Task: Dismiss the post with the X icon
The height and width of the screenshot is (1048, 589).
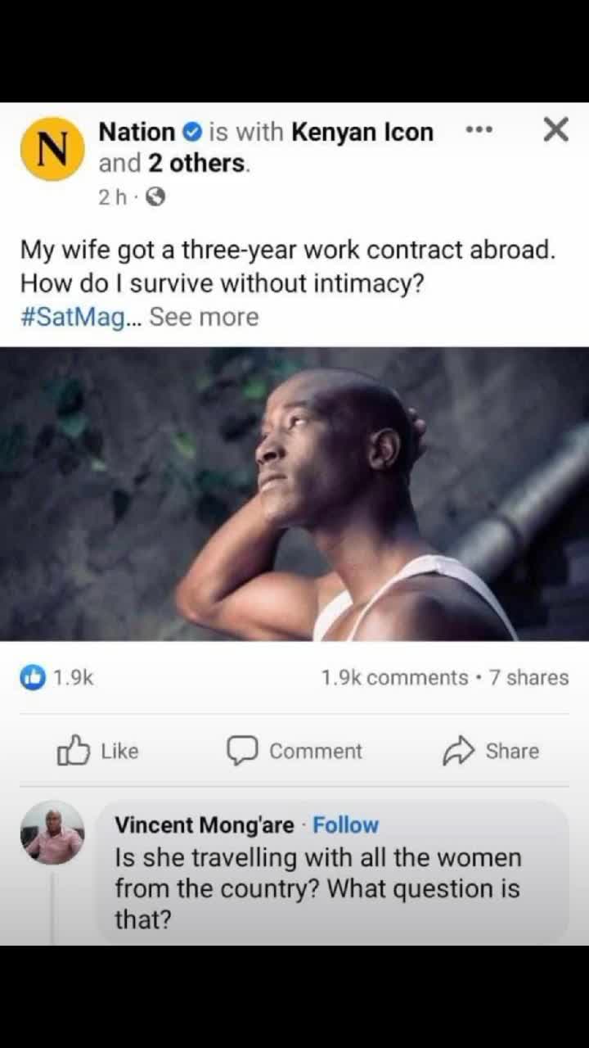Action: pos(555,129)
